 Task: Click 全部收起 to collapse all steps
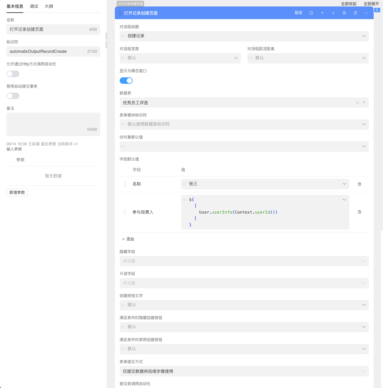pyautogui.click(x=348, y=4)
